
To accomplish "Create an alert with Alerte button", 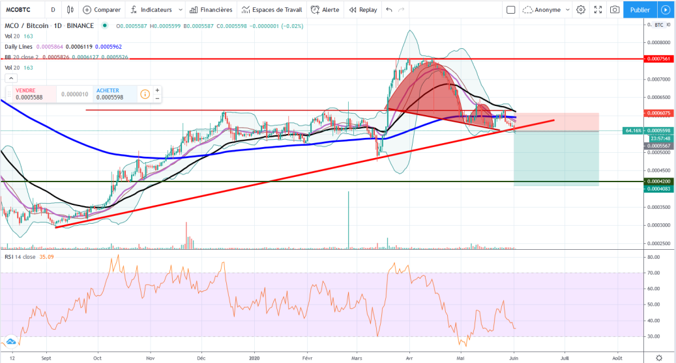I will [325, 10].
